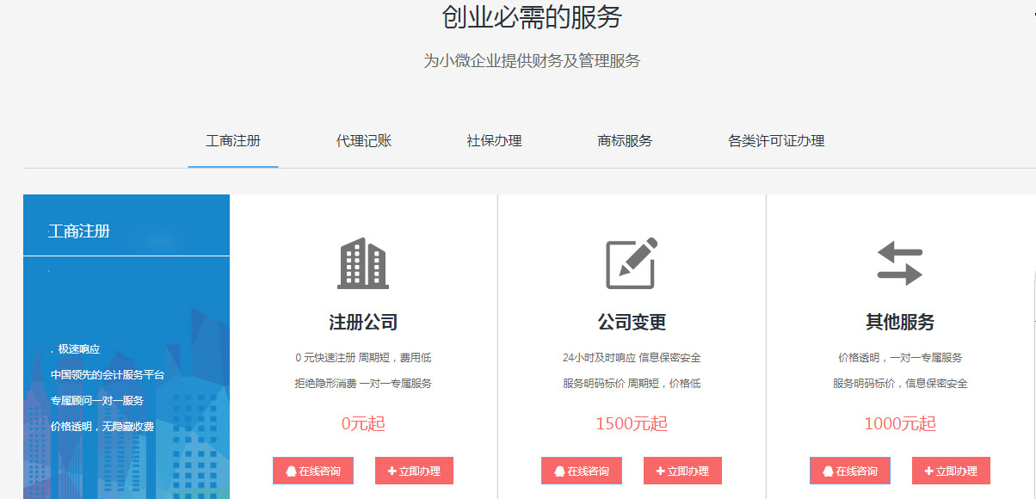Click the 公司变更 card title
1036x499 pixels.
(632, 323)
